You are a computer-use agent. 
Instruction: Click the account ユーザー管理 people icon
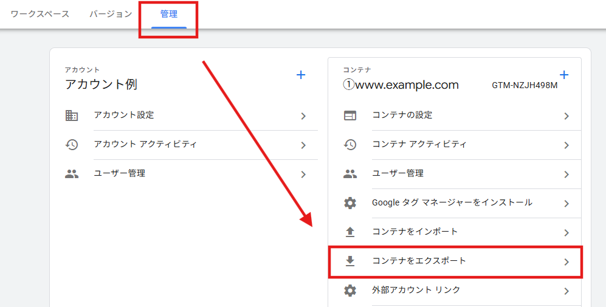(x=72, y=174)
